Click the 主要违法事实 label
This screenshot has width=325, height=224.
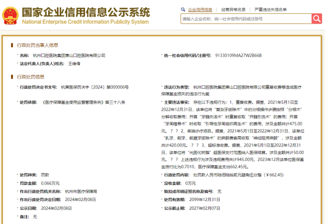pyautogui.click(x=177, y=102)
